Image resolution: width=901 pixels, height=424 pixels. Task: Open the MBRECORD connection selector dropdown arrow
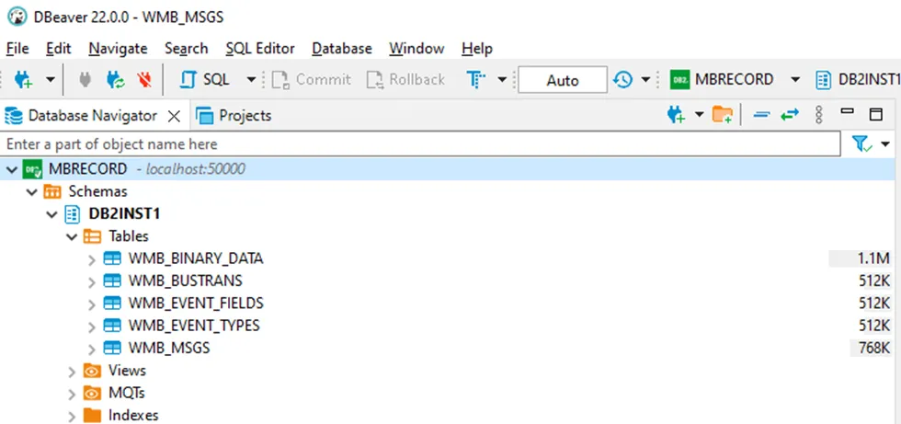tap(795, 79)
